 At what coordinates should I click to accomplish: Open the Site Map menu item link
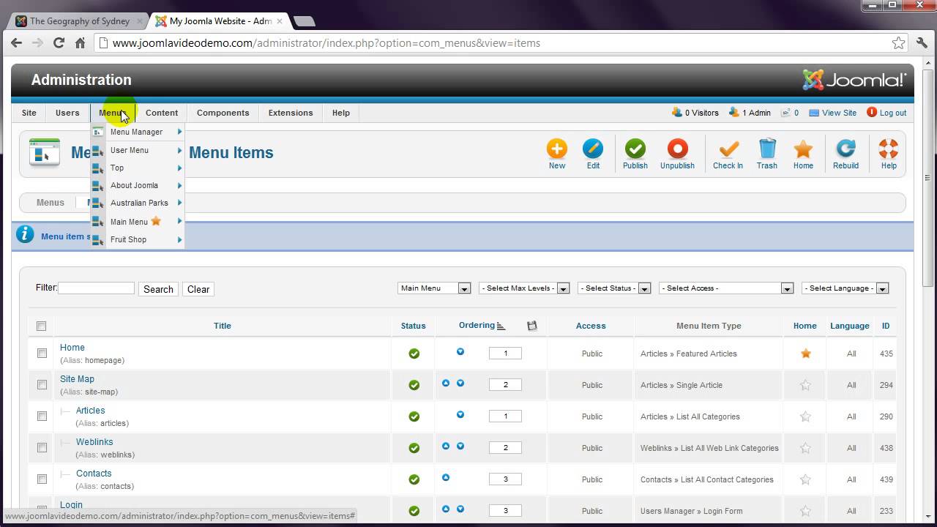(77, 379)
